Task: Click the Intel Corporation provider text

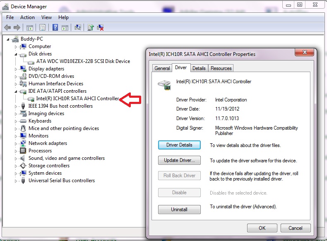Action: (x=231, y=100)
